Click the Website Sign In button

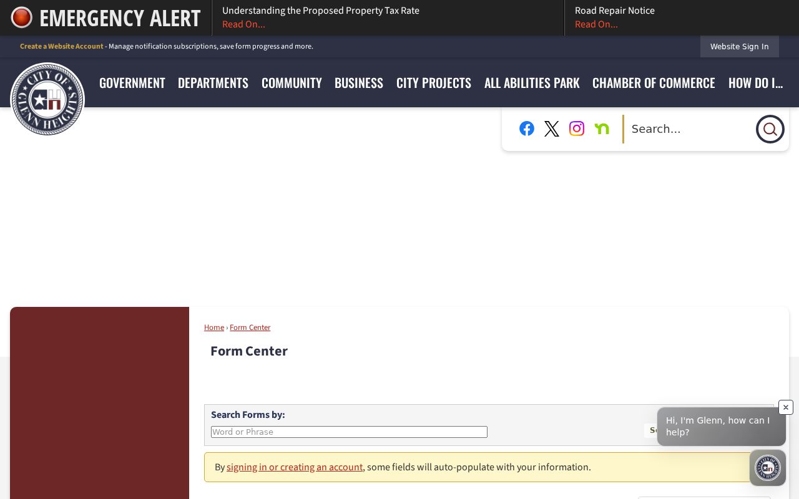pyautogui.click(x=740, y=47)
